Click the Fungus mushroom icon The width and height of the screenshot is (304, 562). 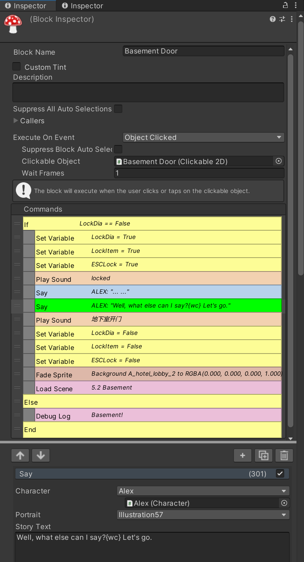tap(13, 24)
